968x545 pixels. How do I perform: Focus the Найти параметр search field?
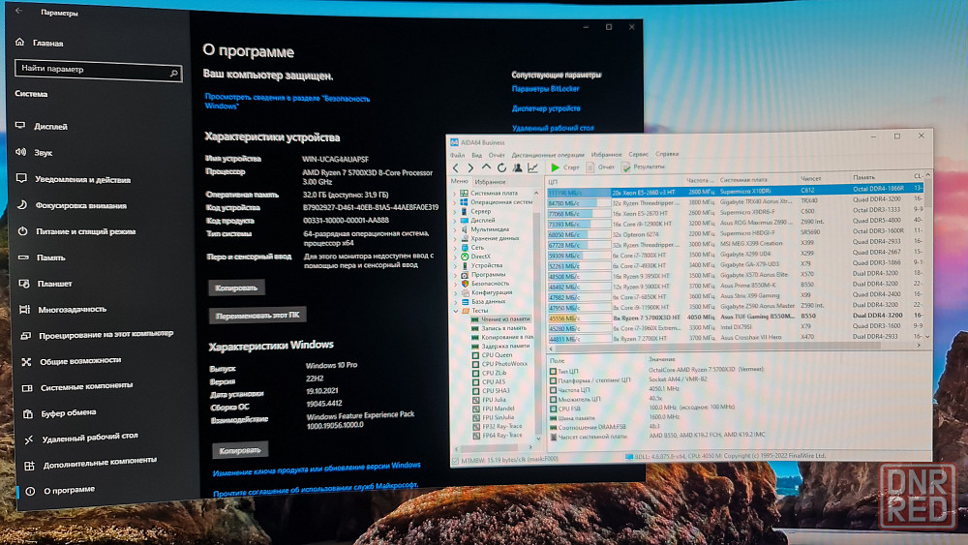[x=98, y=71]
